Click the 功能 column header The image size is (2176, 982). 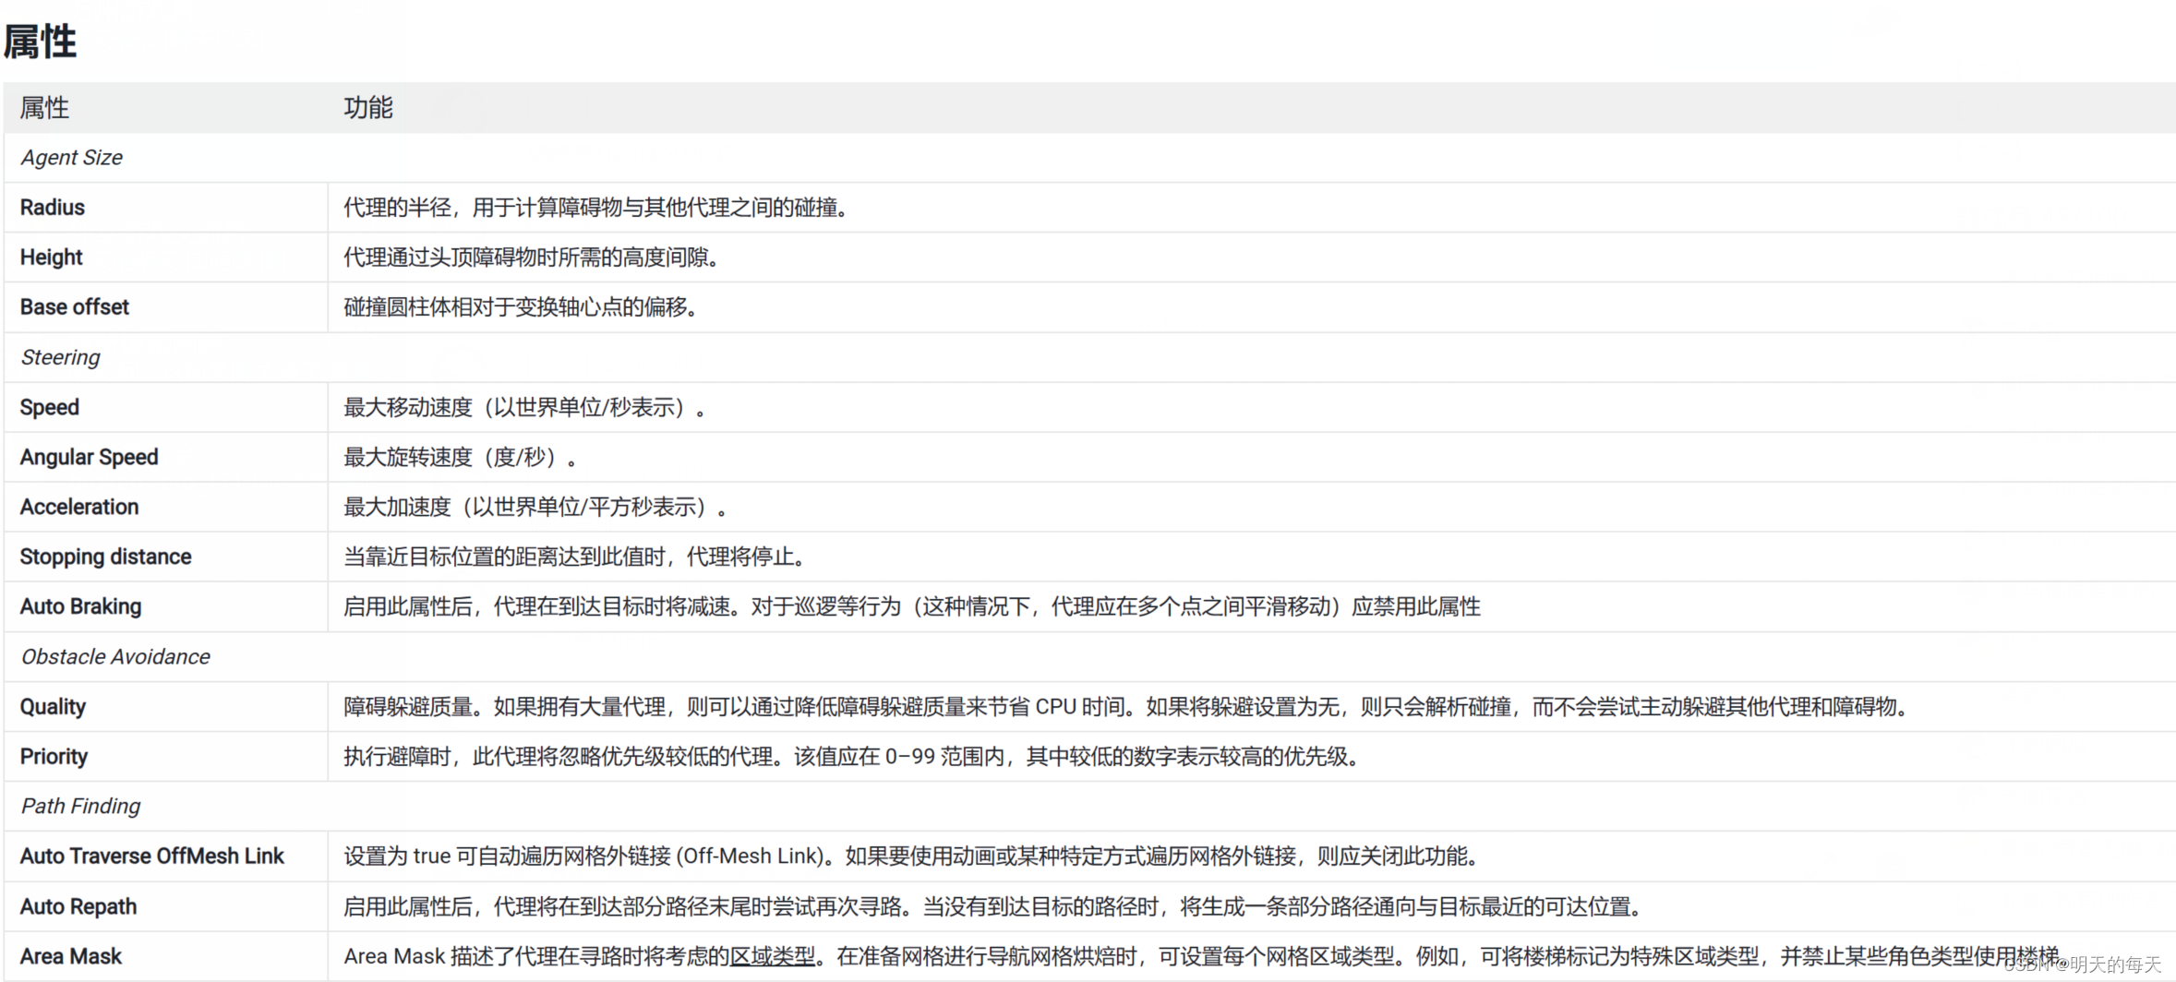(368, 108)
